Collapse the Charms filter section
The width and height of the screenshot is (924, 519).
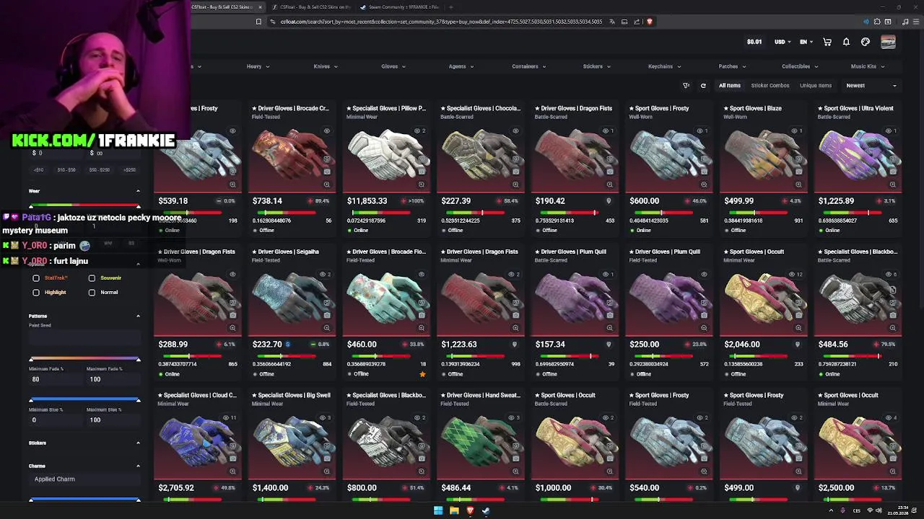pos(138,466)
